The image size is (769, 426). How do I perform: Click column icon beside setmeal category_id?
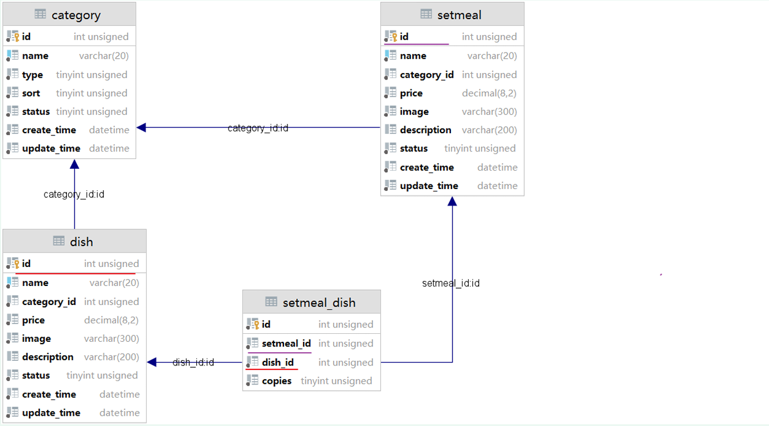tap(390, 74)
